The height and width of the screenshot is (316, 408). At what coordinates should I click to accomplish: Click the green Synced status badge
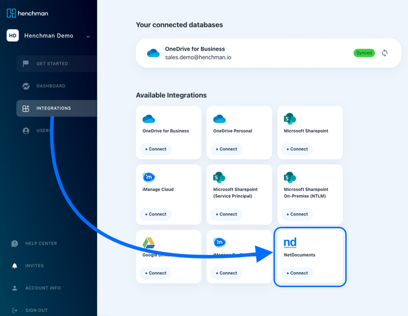[x=364, y=53]
